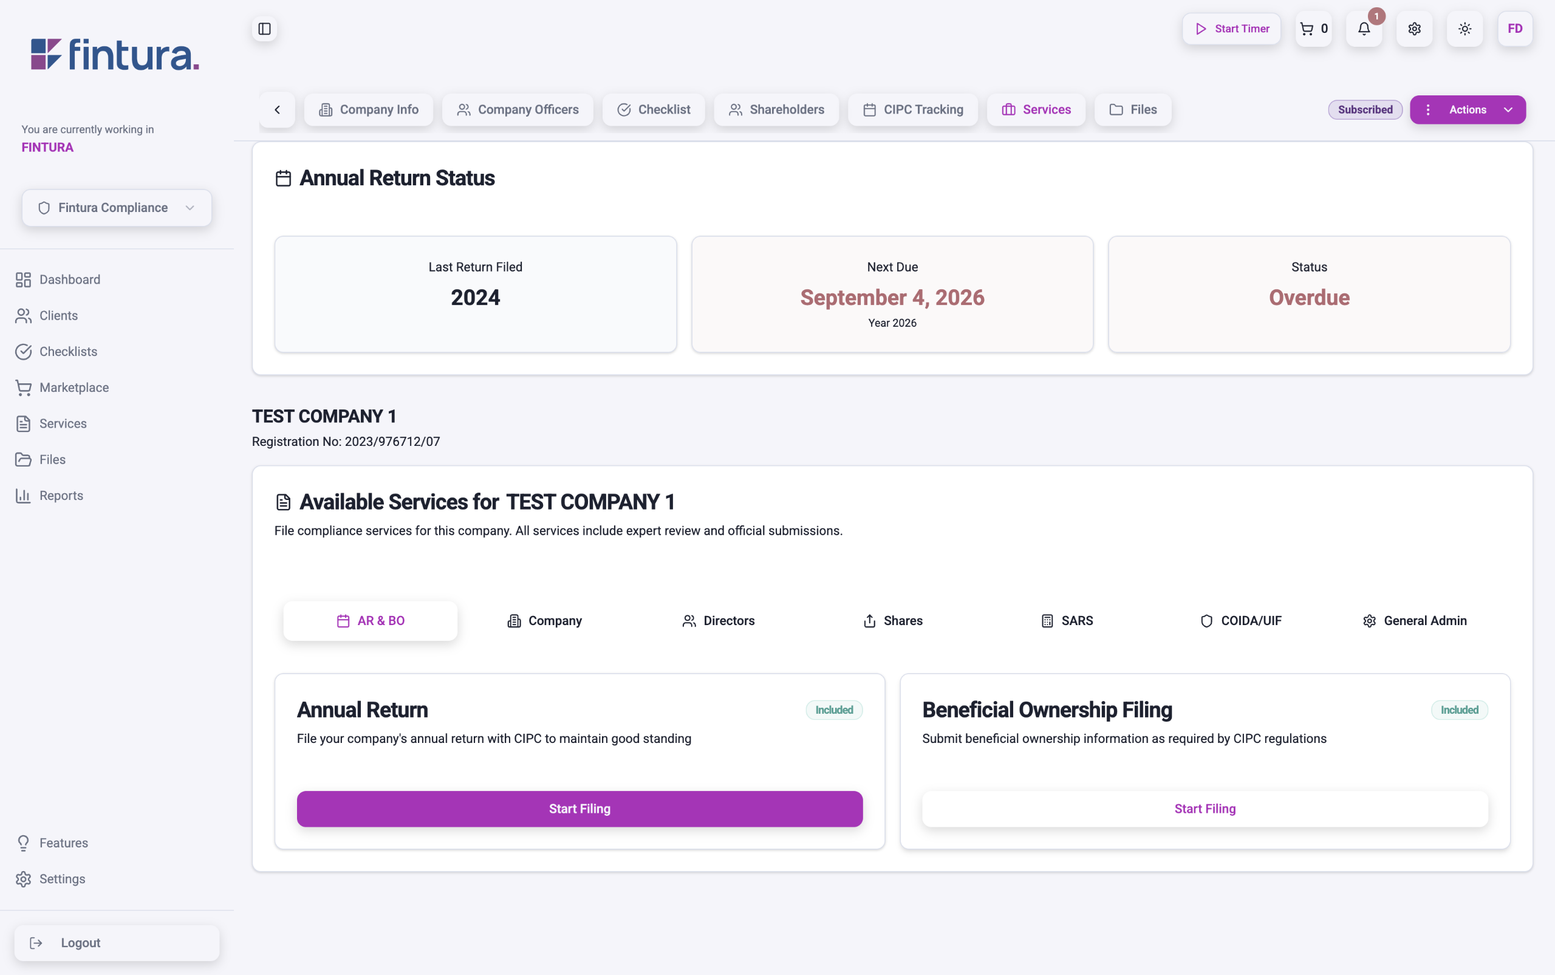
Task: Switch to the CIPC Tracking tab
Action: tap(912, 109)
